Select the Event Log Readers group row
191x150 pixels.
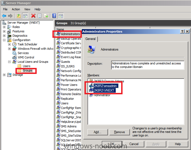(x=69, y=57)
